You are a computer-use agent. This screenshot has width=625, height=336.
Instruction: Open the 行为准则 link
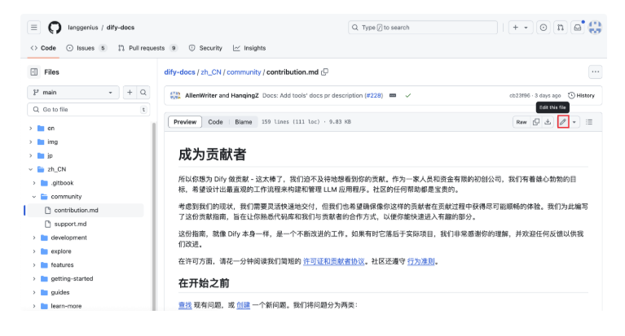point(421,261)
